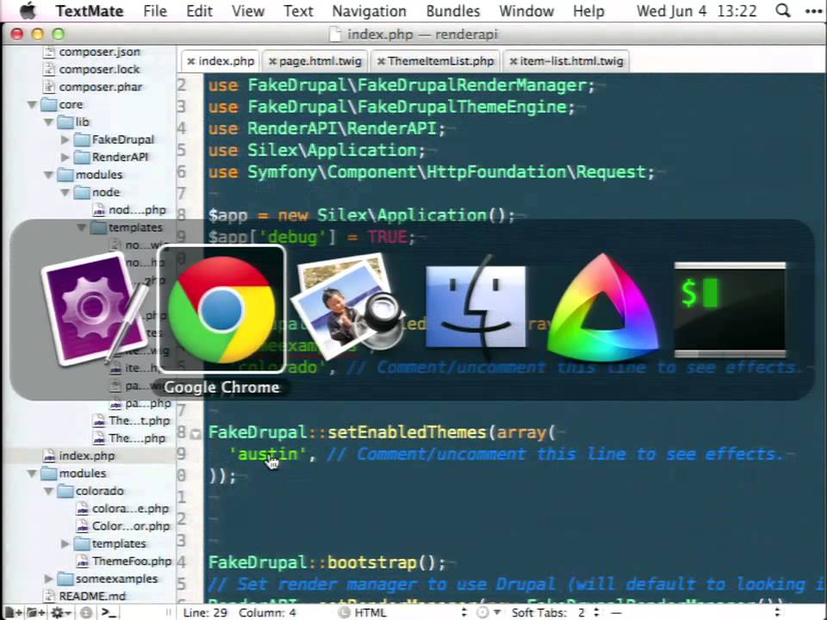Close the item-list.html.twig tab
Screen dimensions: 827x620
[513, 61]
